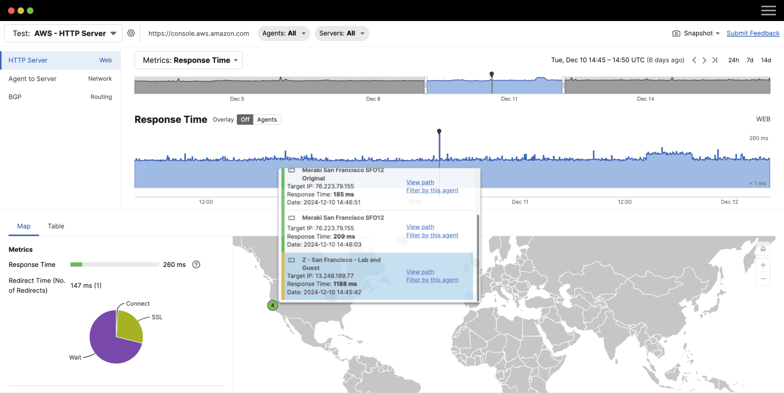The width and height of the screenshot is (784, 393).
Task: Click View path for Z - San Francisco agent
Action: tap(420, 272)
